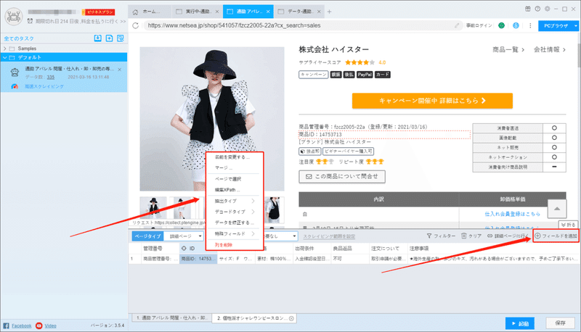Click スクレイピング範囲を設定 link
Screen dimensions: 581x332
329,236
